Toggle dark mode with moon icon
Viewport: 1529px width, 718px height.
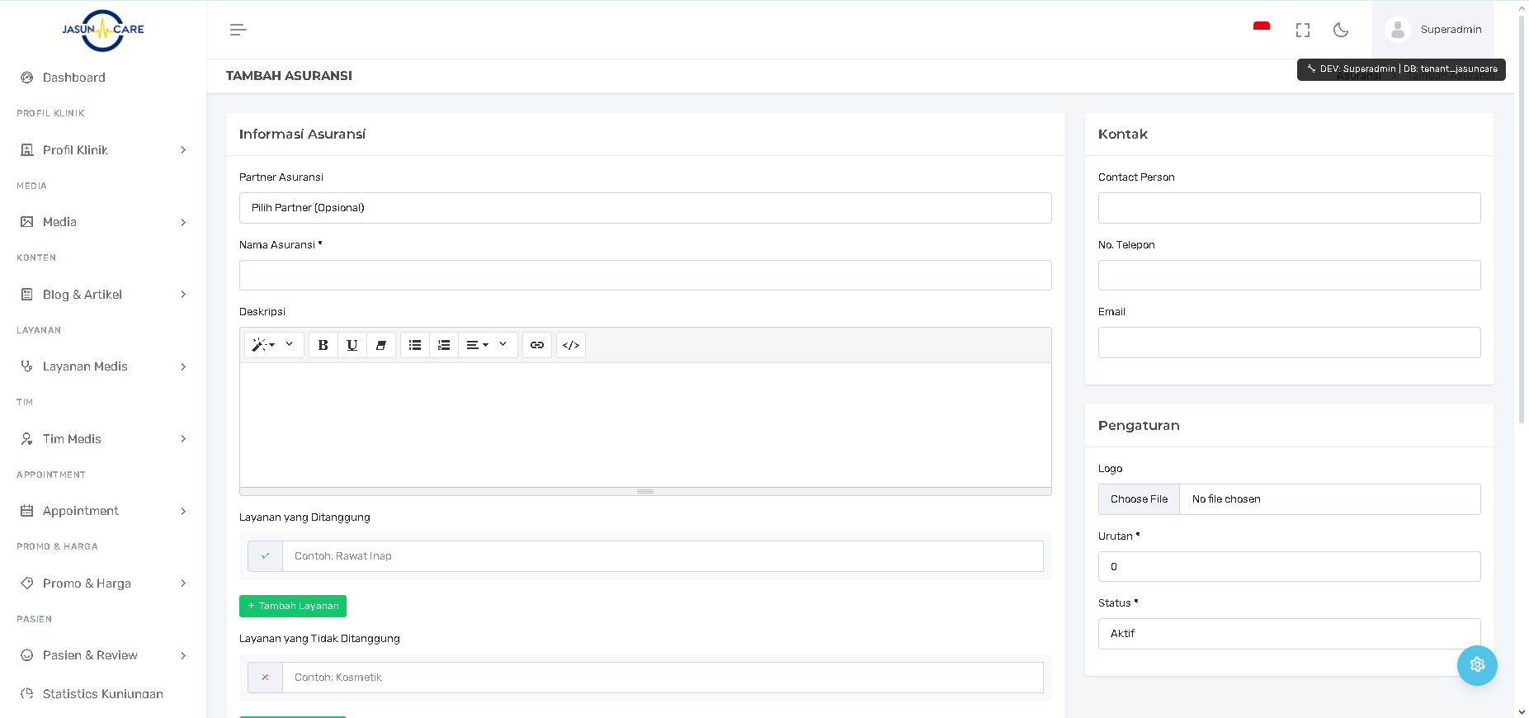click(x=1341, y=30)
